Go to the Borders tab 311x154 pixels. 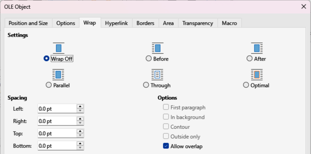pos(145,23)
